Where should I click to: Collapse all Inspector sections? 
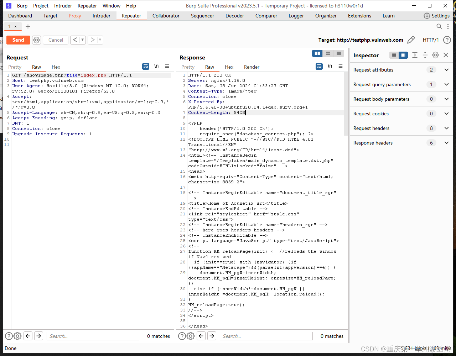pos(425,55)
